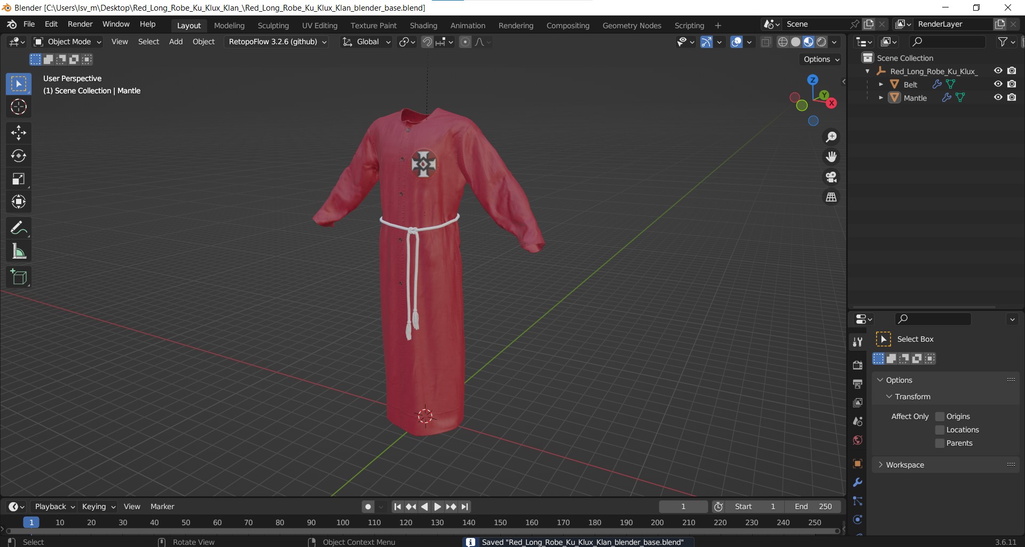Image resolution: width=1025 pixels, height=547 pixels.
Task: Open the Render properties tab
Action: click(858, 365)
